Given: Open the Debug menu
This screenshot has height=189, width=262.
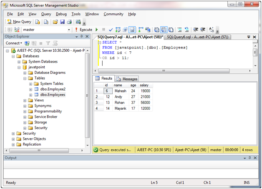Looking at the screenshot, I should click(61, 14).
